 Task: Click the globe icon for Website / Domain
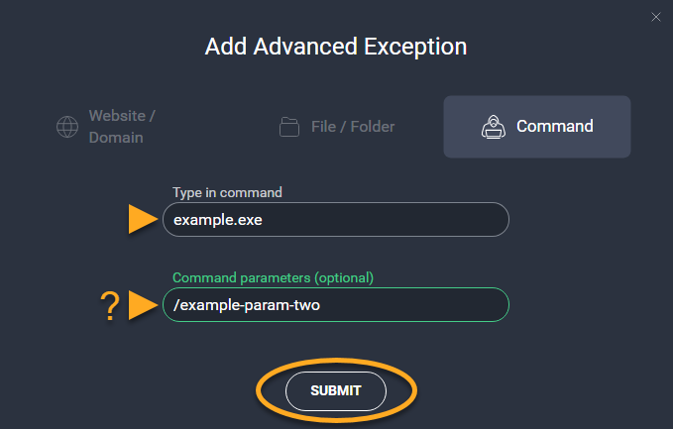click(x=67, y=127)
